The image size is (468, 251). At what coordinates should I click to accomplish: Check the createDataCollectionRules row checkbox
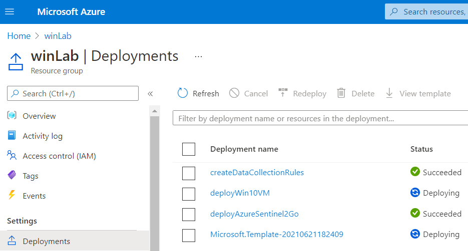[x=189, y=173]
